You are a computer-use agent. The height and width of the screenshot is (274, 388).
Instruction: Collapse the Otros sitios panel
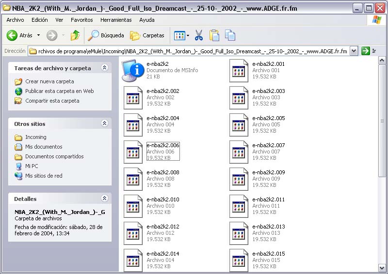pyautogui.click(x=105, y=123)
